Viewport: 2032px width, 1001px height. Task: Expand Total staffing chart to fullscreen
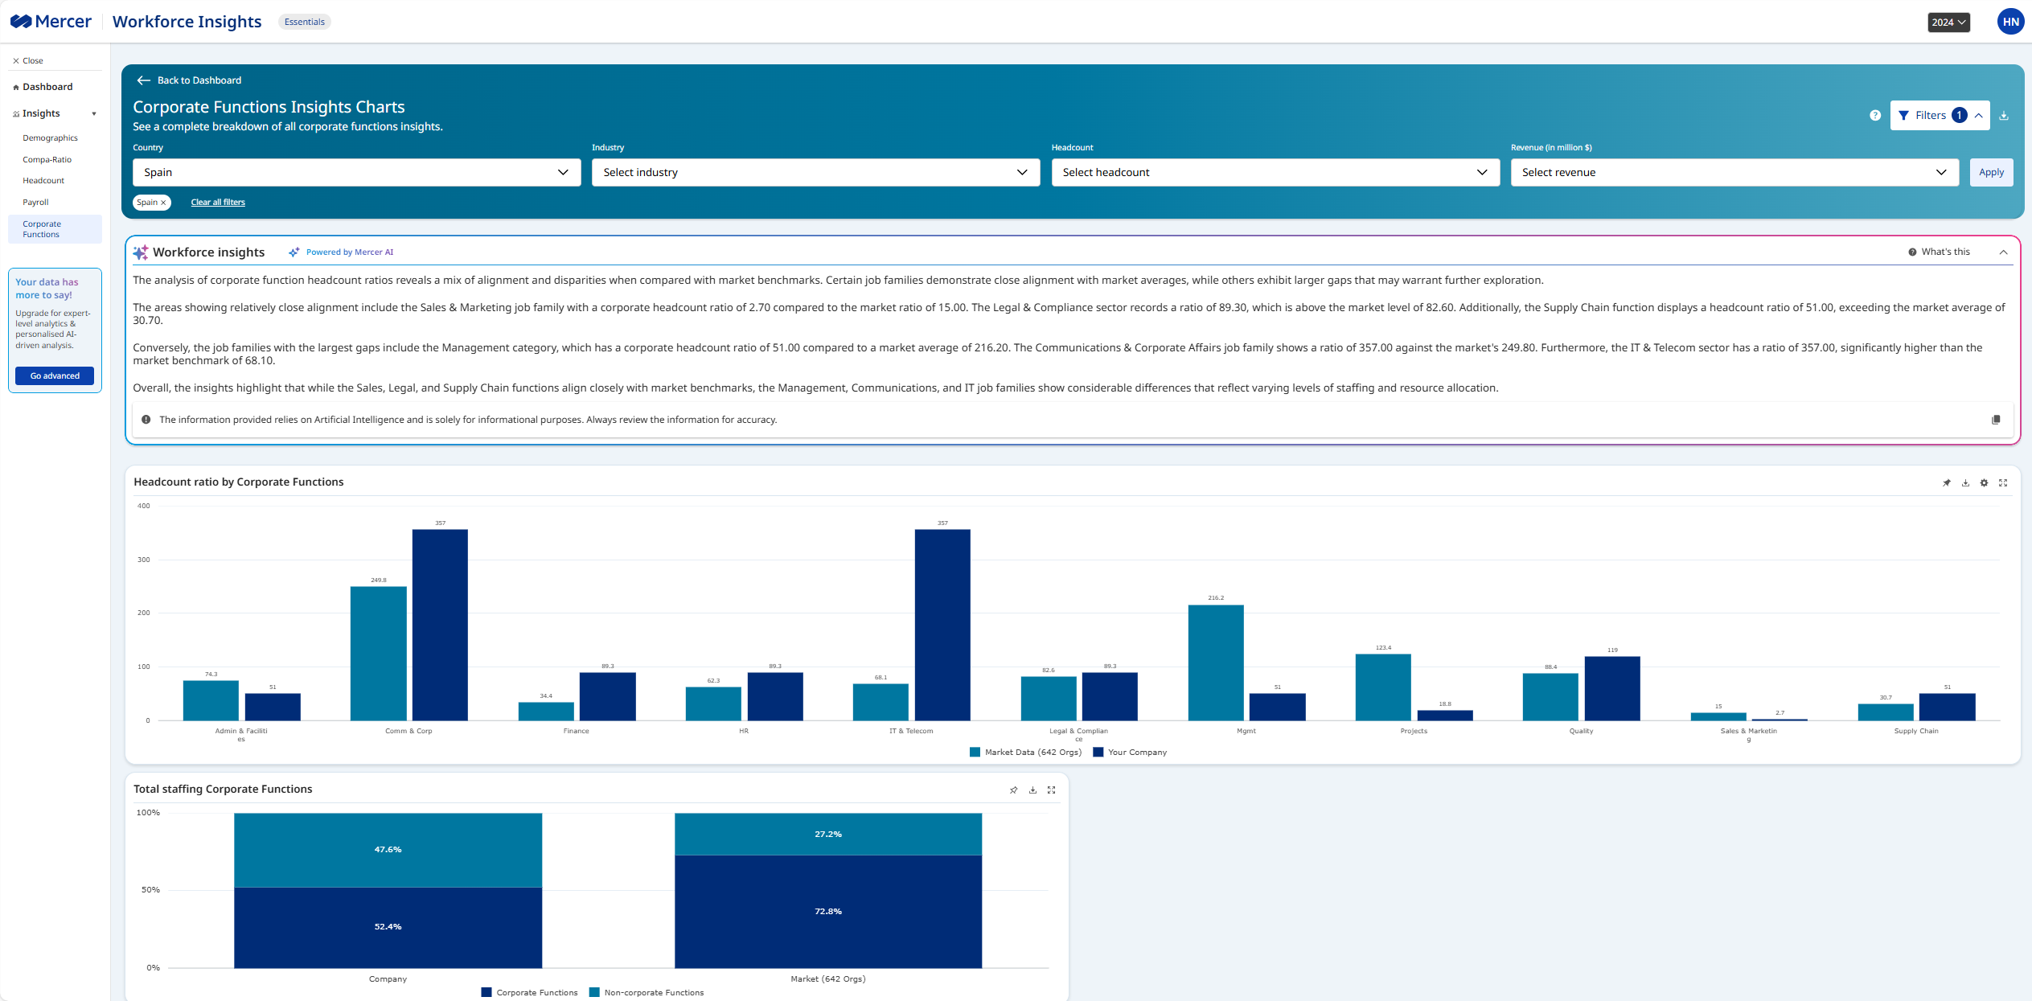tap(1051, 790)
